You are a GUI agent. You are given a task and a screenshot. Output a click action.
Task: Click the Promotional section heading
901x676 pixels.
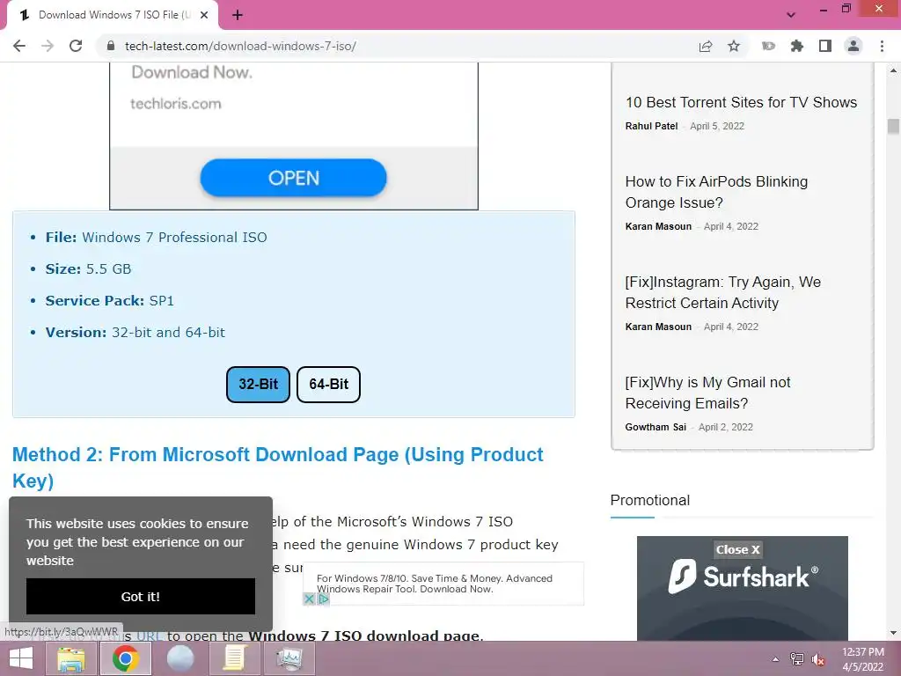[649, 500]
